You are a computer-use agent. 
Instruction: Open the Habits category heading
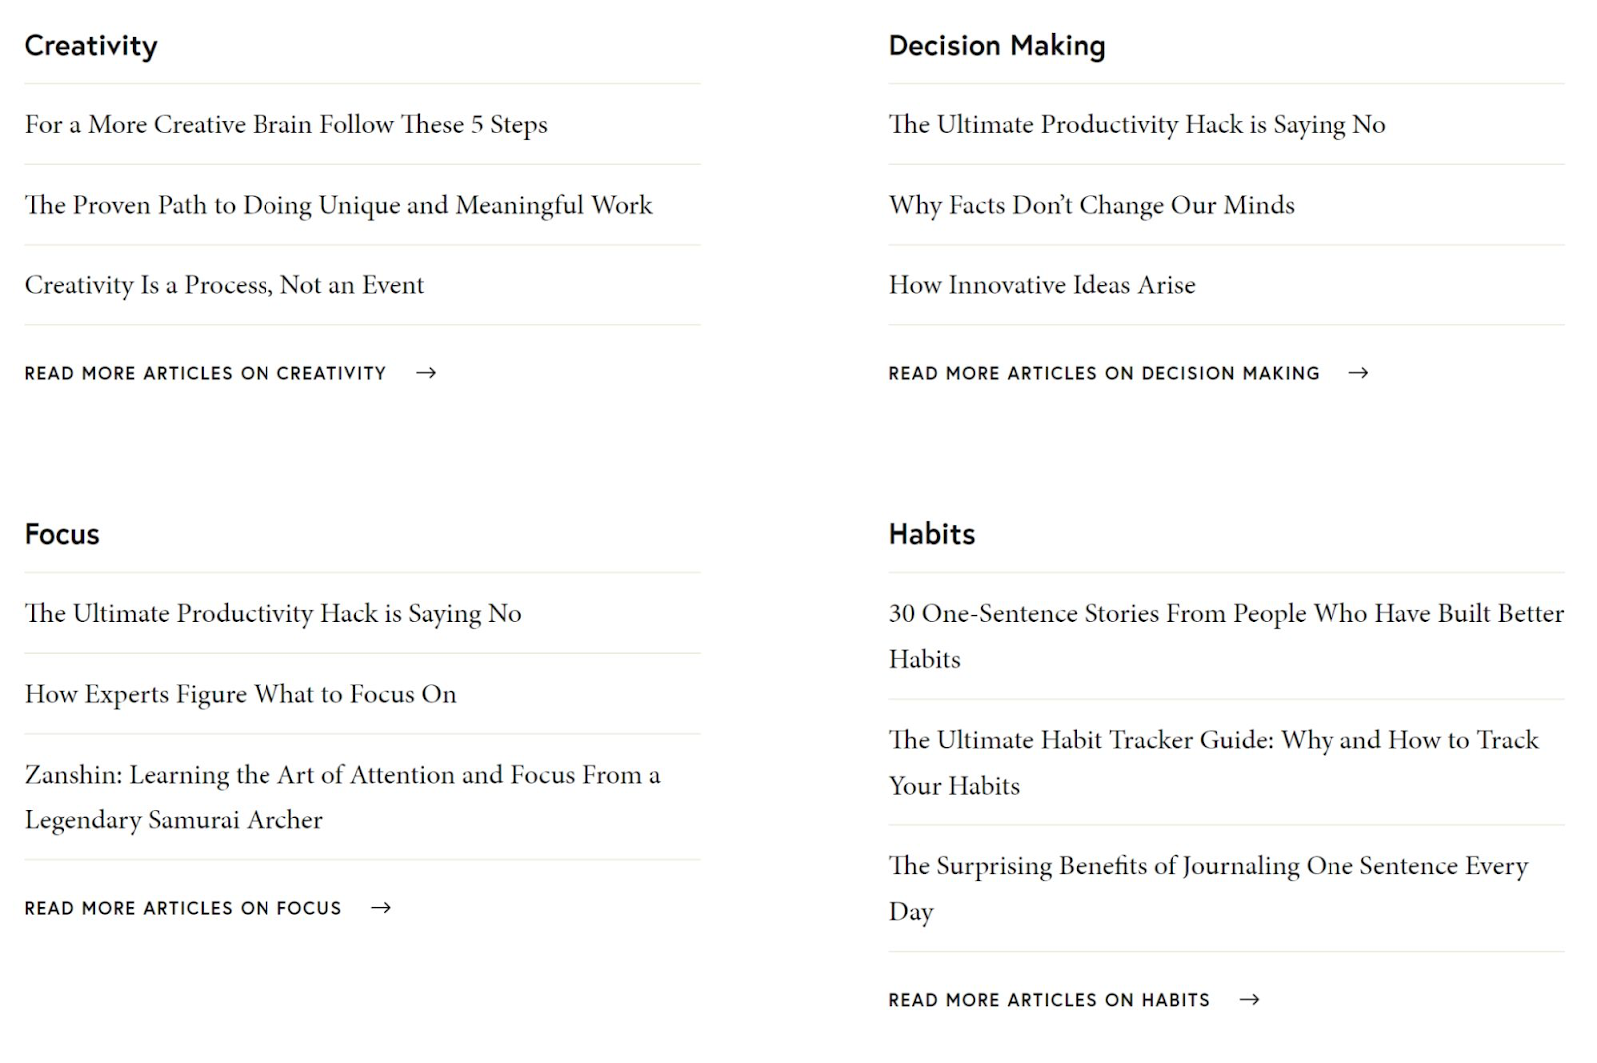coord(931,534)
